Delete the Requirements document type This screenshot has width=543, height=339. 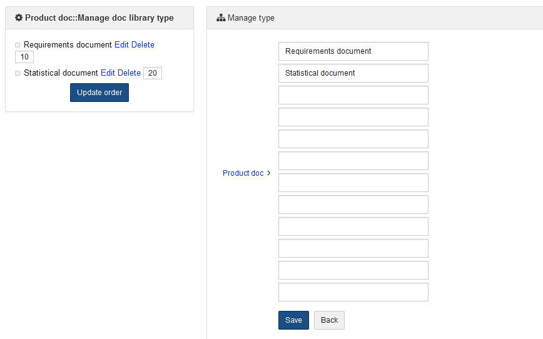click(143, 45)
